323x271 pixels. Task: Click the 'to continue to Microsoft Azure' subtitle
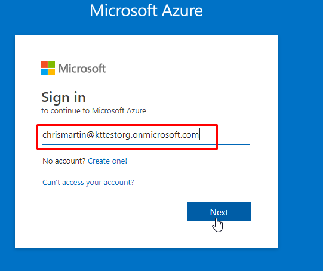94,111
